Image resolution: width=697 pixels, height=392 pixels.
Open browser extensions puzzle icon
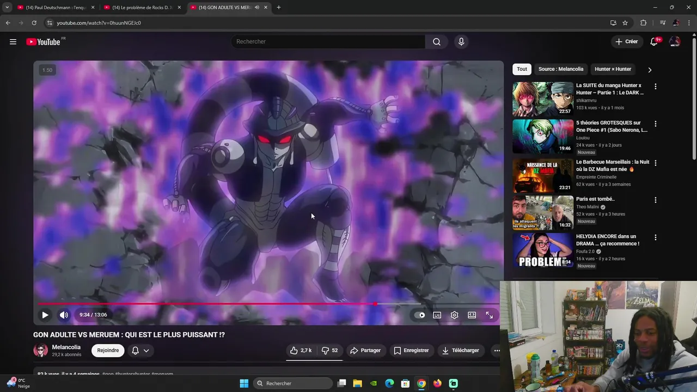[644, 23]
